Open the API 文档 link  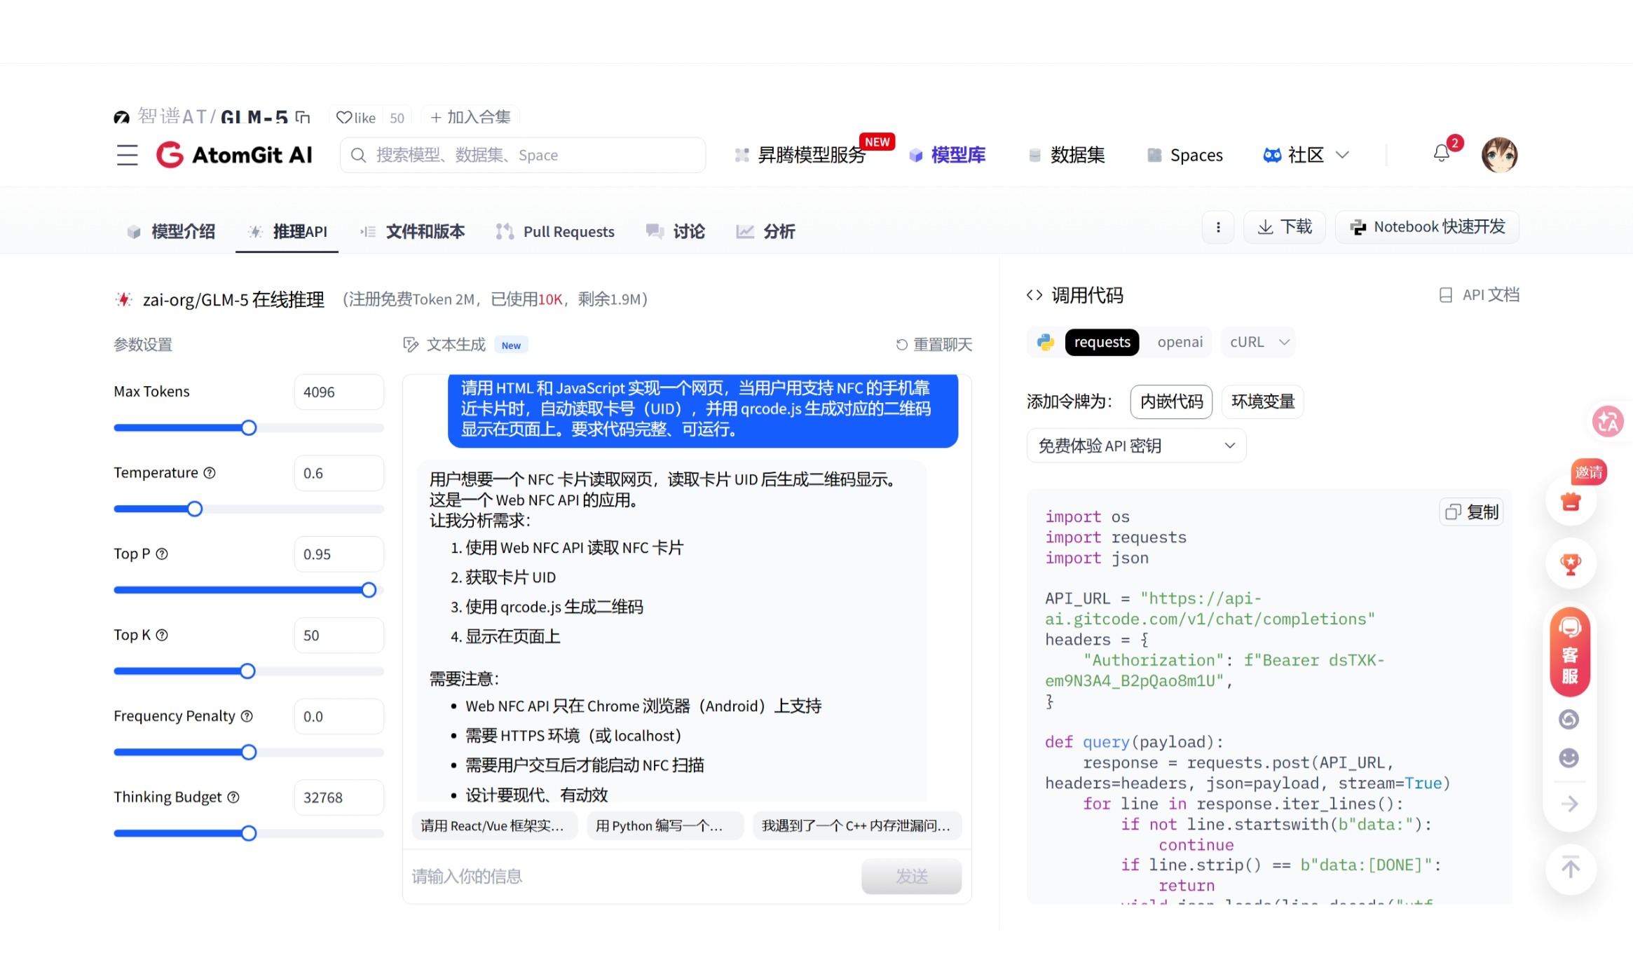(1479, 295)
